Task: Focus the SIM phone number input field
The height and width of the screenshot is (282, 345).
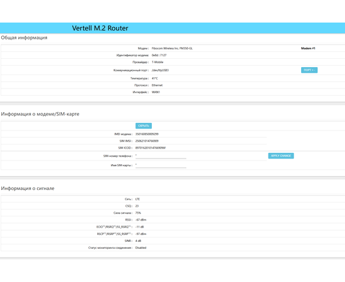Action: [161, 156]
